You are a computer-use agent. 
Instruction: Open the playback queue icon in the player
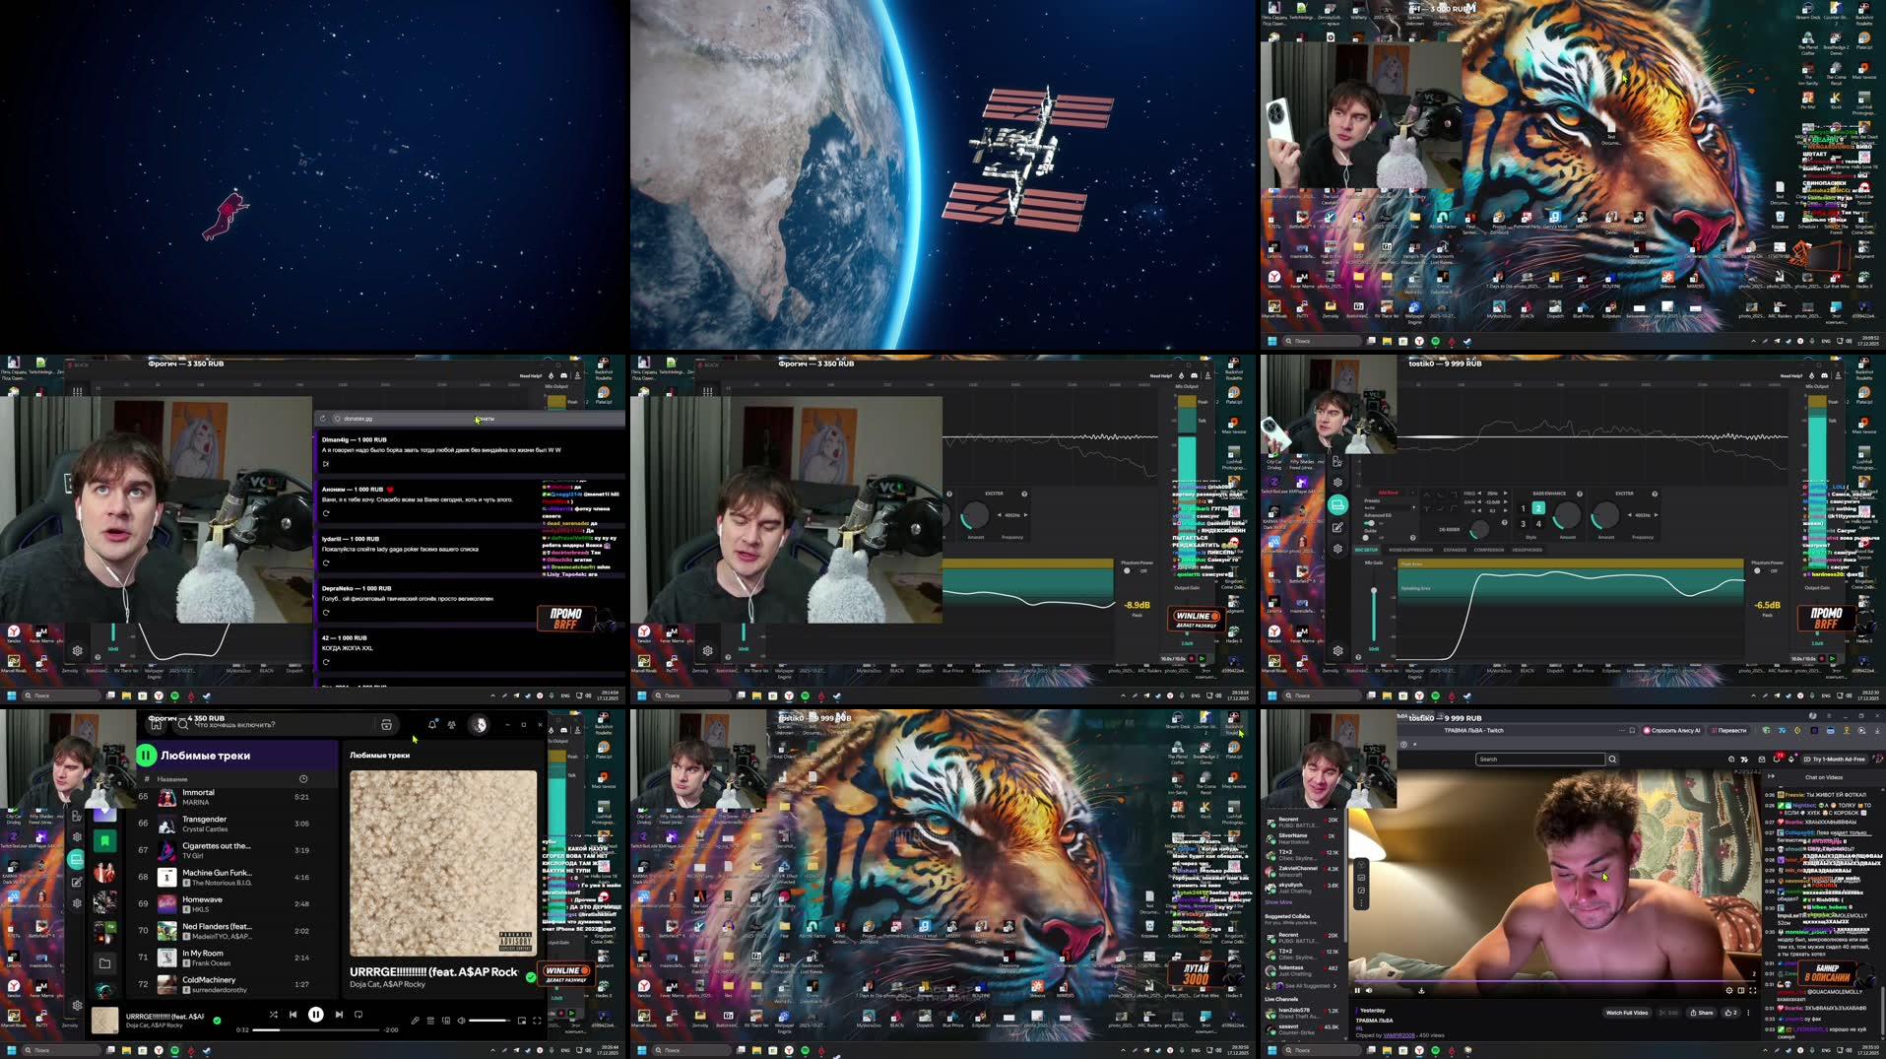[431, 1020]
